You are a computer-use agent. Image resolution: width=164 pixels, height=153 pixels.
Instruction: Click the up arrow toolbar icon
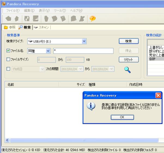pos(17,19)
